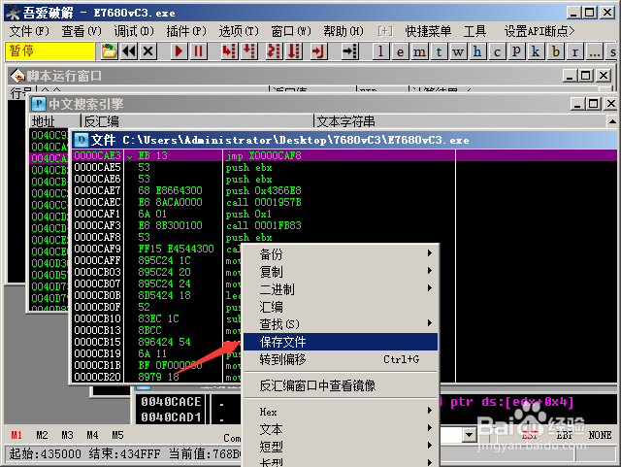This screenshot has height=467, width=621.
Task: Choose 保存文件 from the context menu
Action: (341, 342)
